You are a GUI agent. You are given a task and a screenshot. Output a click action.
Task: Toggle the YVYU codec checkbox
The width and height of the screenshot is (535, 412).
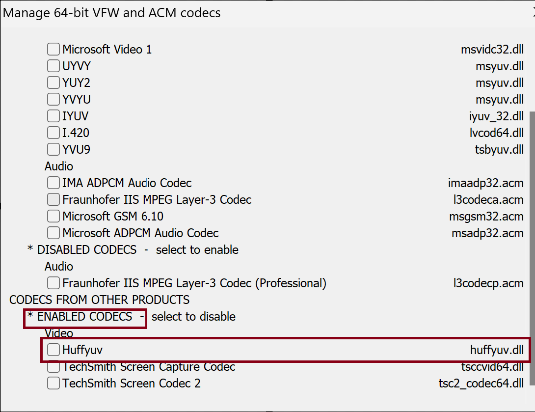pyautogui.click(x=53, y=99)
